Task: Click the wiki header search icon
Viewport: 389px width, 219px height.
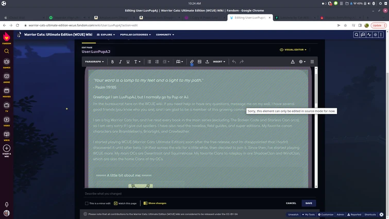Action: point(357,35)
